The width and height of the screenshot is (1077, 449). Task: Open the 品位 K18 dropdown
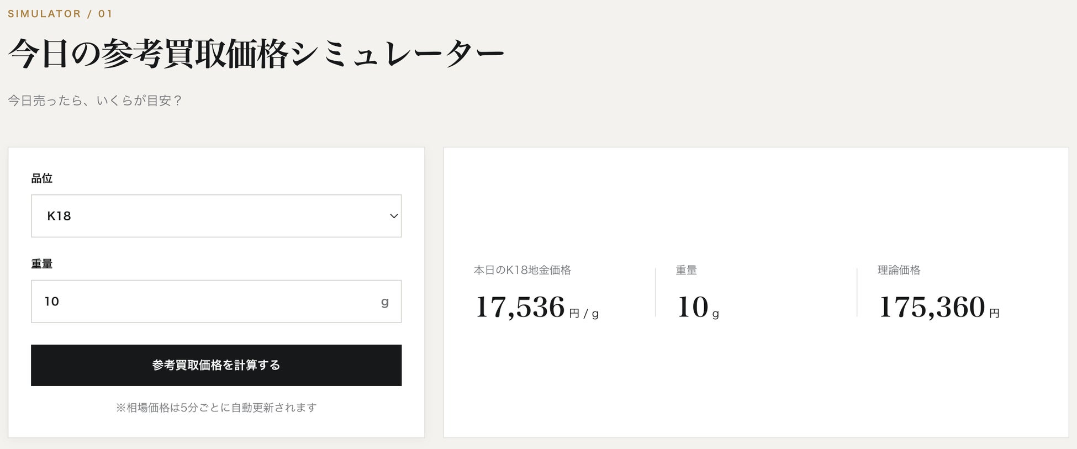click(216, 216)
